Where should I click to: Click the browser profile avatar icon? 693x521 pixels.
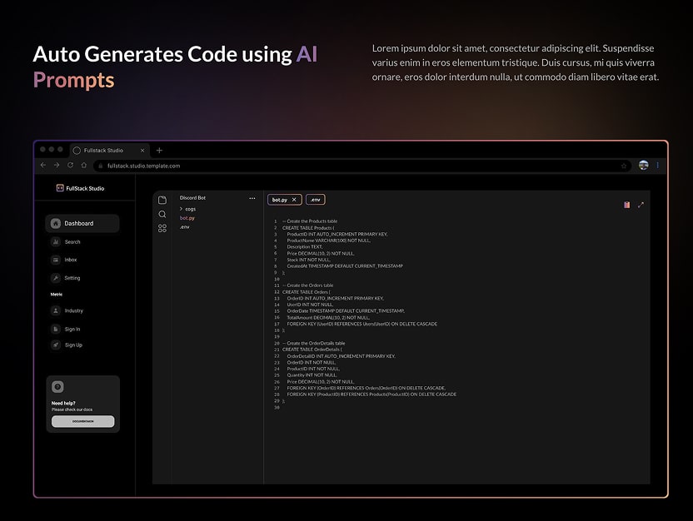click(643, 166)
